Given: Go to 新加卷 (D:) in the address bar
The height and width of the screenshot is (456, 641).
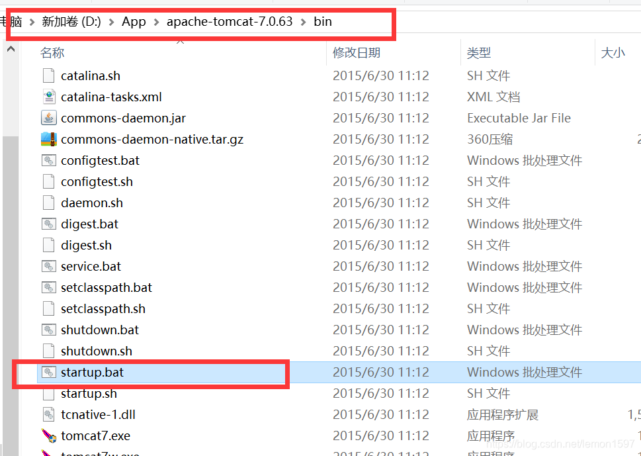Looking at the screenshot, I should click(x=71, y=21).
